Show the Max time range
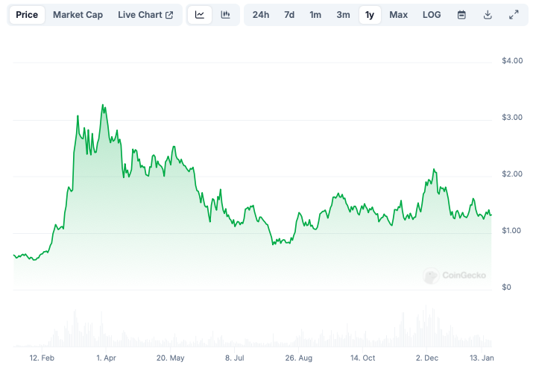The image size is (536, 371). 399,15
